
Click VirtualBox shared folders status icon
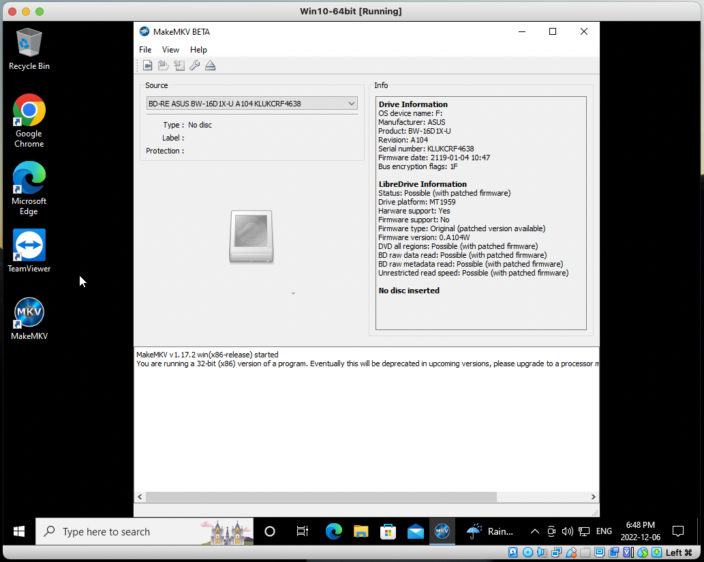click(585, 552)
